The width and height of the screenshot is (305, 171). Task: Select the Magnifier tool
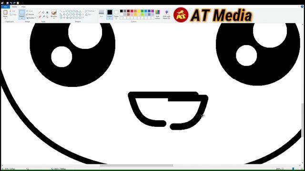[47, 17]
